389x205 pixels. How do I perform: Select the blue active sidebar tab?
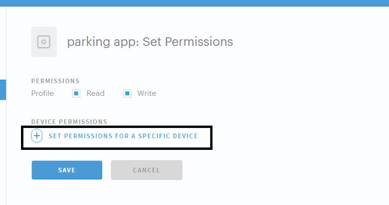(3, 90)
